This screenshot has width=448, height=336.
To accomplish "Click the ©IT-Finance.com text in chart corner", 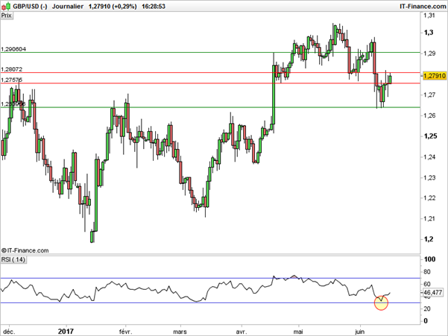I will (x=25, y=250).
